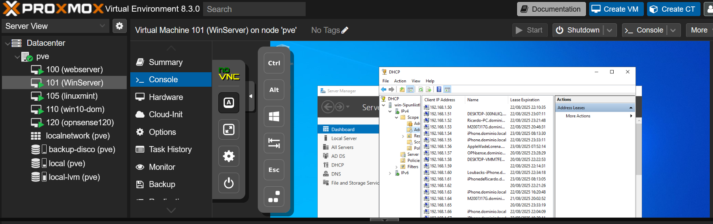
Task: Open the Hardware tab
Action: [171, 97]
